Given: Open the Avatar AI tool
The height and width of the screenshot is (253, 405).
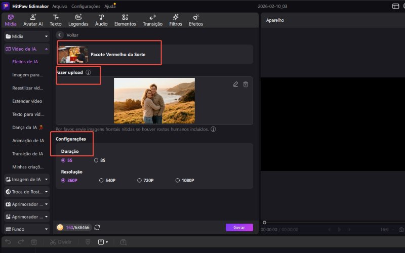Looking at the screenshot, I should 33,20.
